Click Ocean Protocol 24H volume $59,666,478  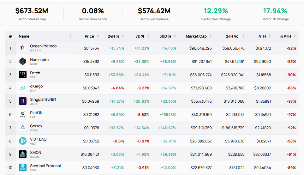pos(233,48)
